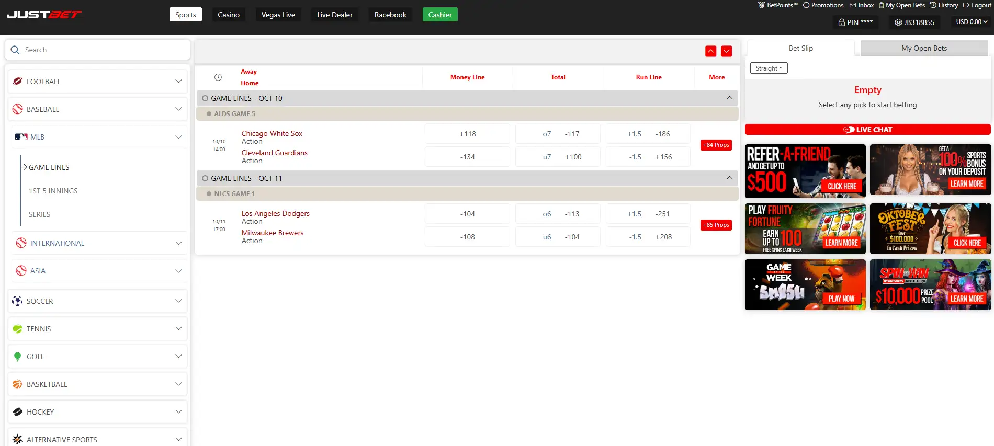
Task: Click the +84 Props button
Action: tap(716, 145)
